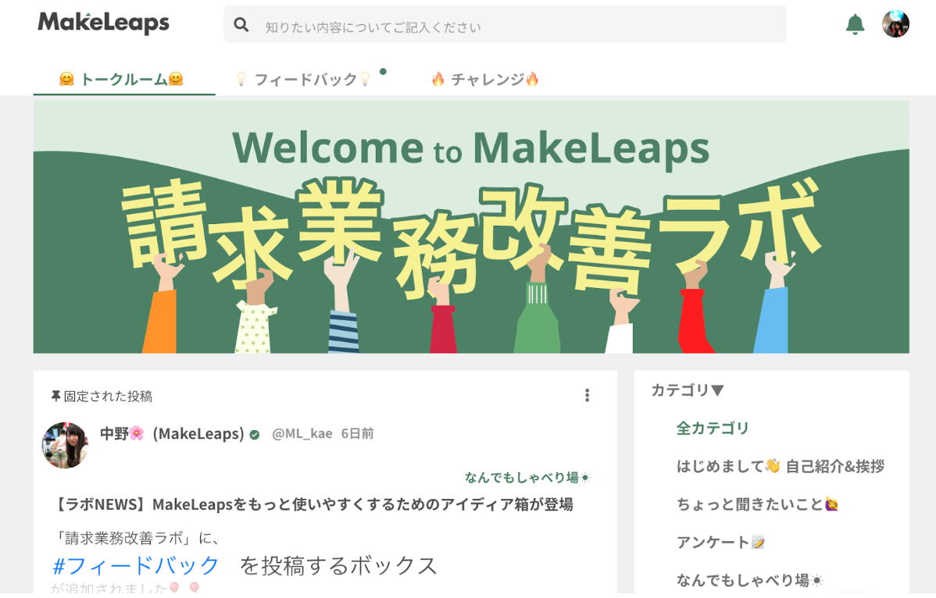Click the handle @ML_kae
The width and height of the screenshot is (936, 598).
(302, 433)
